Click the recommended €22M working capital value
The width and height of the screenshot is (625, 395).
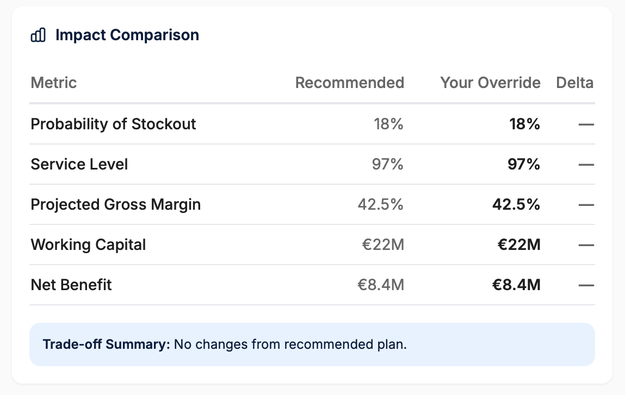(x=383, y=244)
